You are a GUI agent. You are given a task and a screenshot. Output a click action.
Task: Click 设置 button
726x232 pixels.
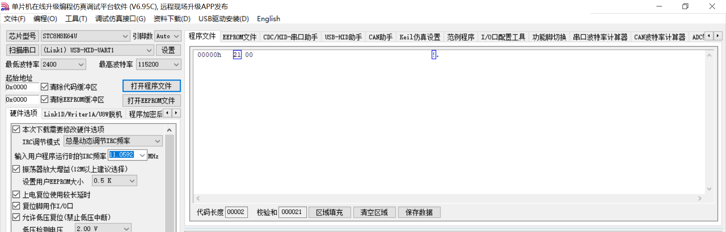[168, 50]
